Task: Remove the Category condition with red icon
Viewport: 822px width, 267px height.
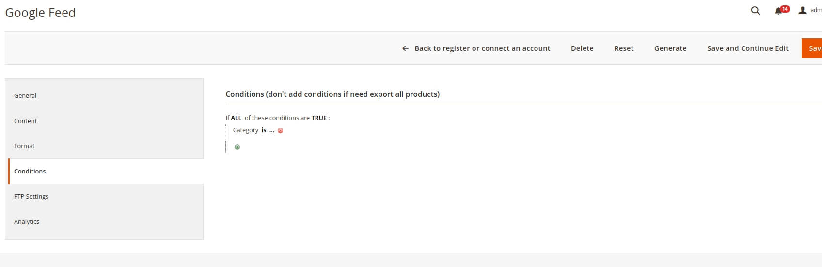Action: pos(280,131)
